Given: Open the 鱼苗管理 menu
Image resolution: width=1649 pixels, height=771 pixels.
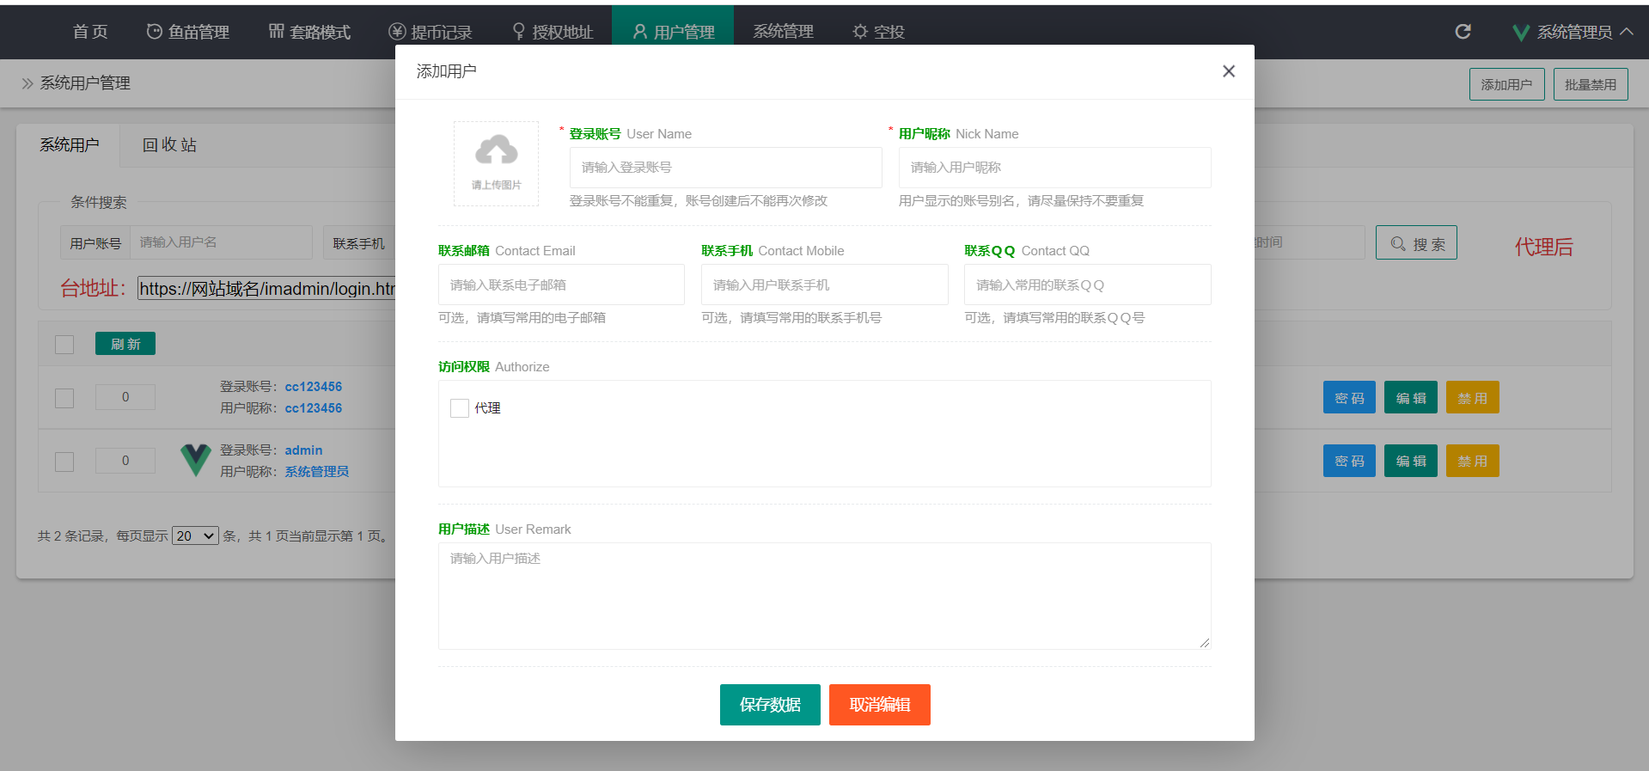Looking at the screenshot, I should (187, 32).
